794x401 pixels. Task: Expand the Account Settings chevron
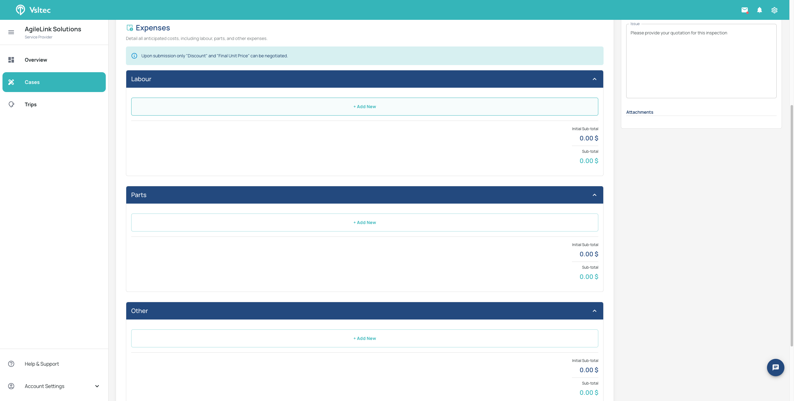[x=97, y=386]
